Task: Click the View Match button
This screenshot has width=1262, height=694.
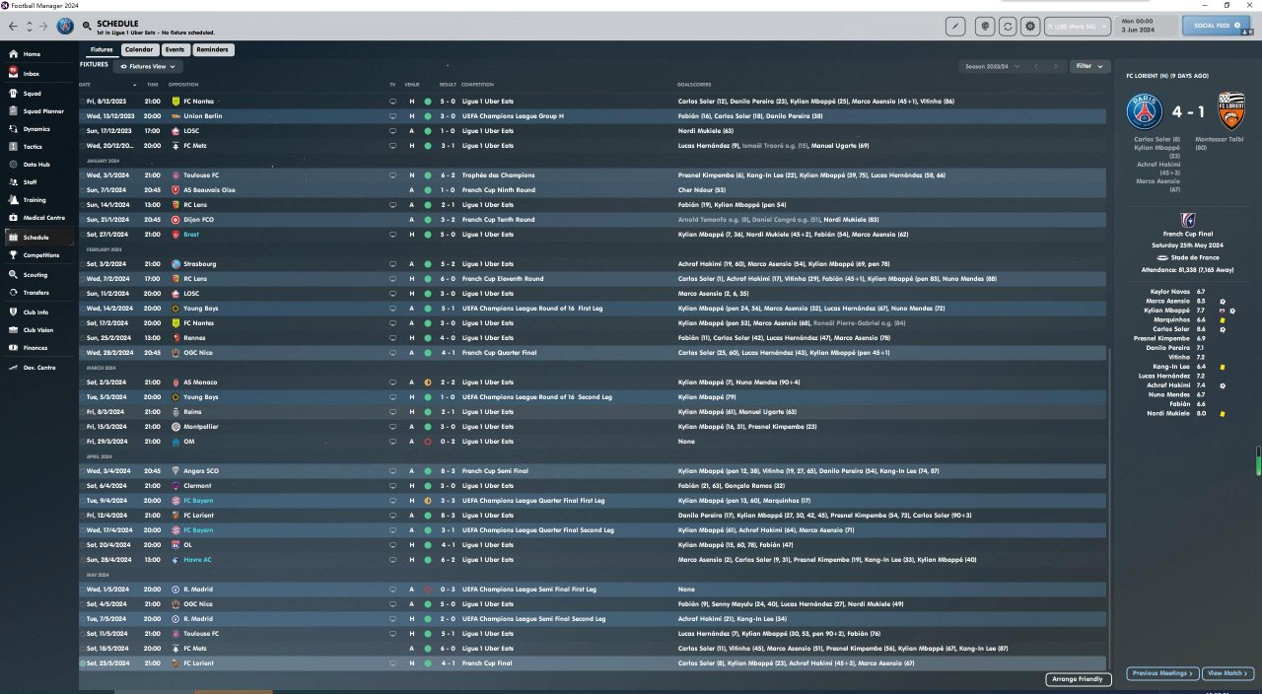Action: 1228,673
